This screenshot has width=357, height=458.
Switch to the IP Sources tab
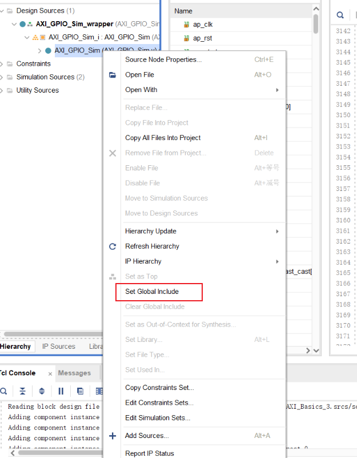[x=58, y=347]
